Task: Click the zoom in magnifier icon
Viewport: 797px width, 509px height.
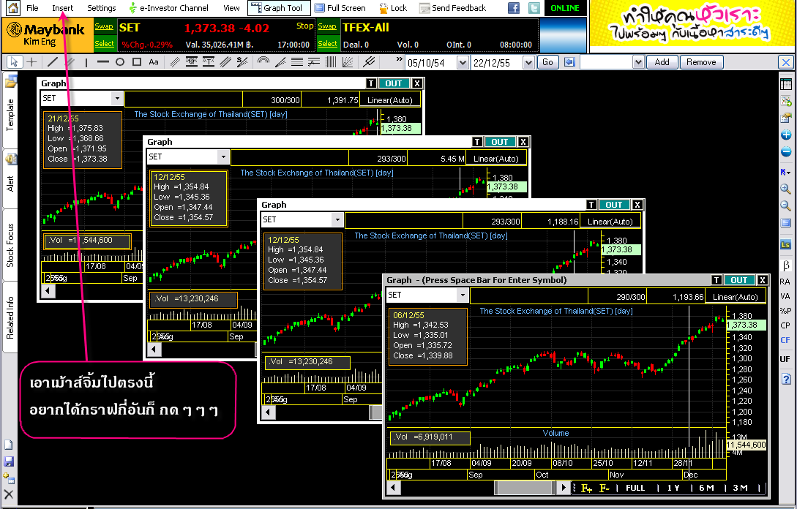Action: tap(786, 189)
